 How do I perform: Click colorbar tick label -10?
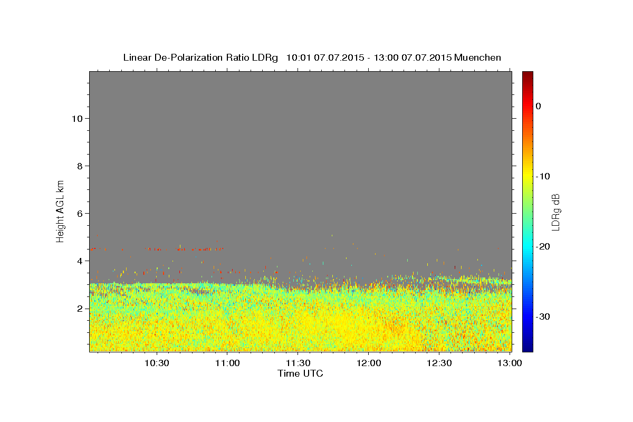point(543,176)
